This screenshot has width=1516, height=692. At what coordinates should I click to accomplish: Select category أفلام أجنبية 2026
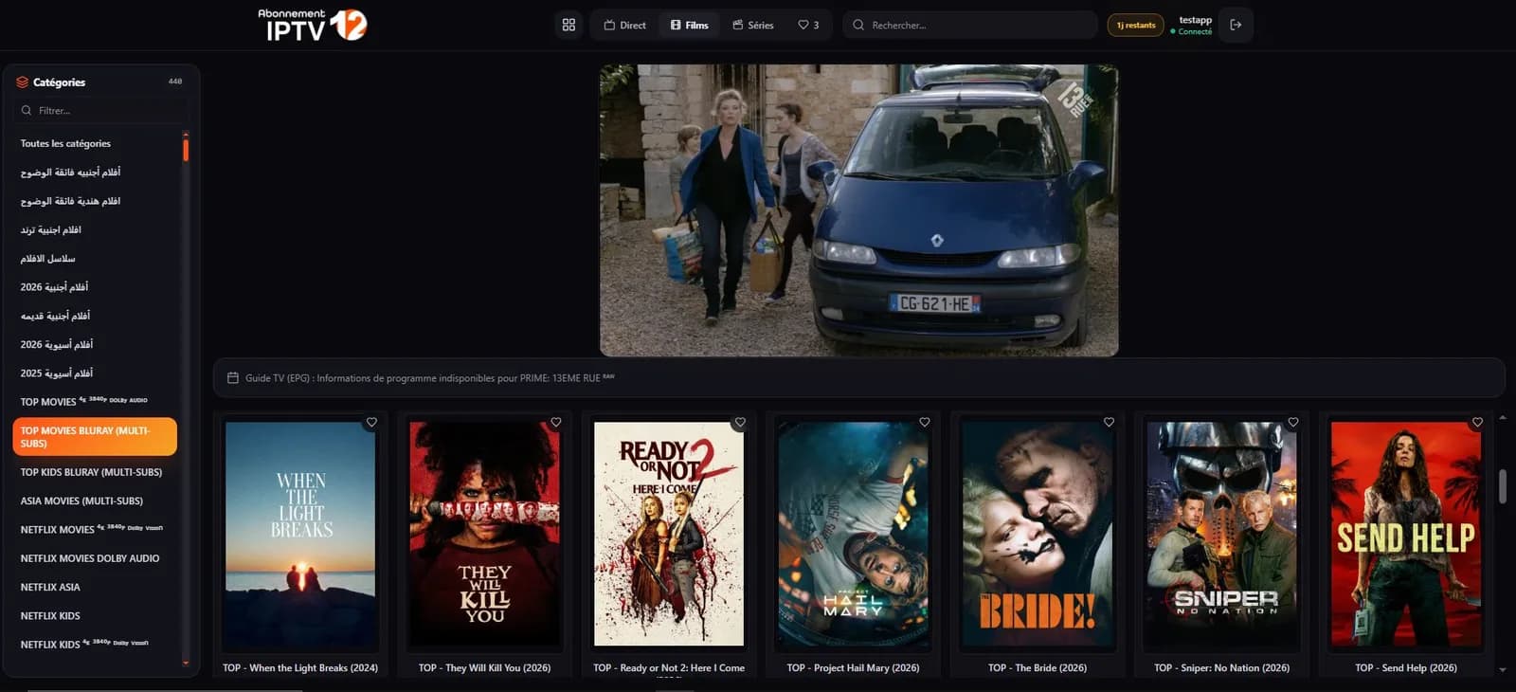point(95,286)
